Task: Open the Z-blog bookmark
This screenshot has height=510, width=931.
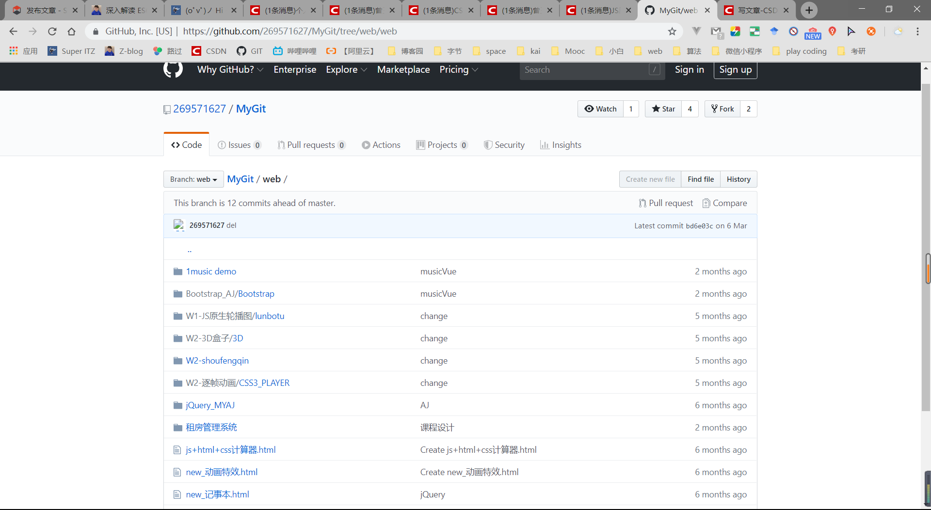Action: 124,51
